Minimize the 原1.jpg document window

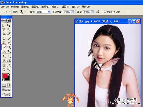point(130,22)
